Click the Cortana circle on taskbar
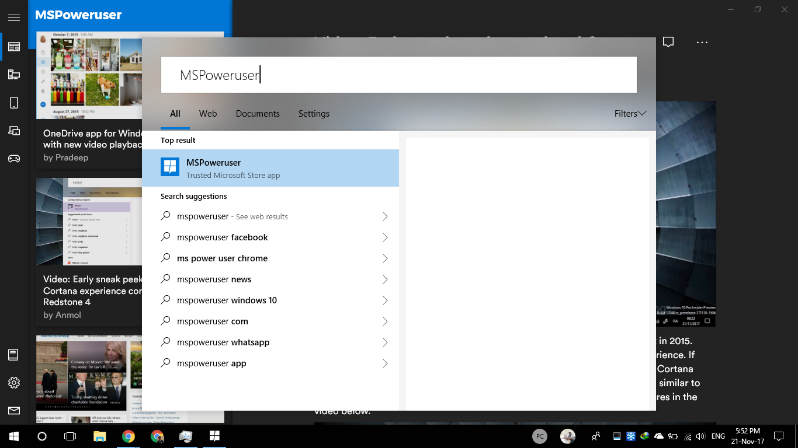Screen dimensions: 798x448 [x=42, y=436]
